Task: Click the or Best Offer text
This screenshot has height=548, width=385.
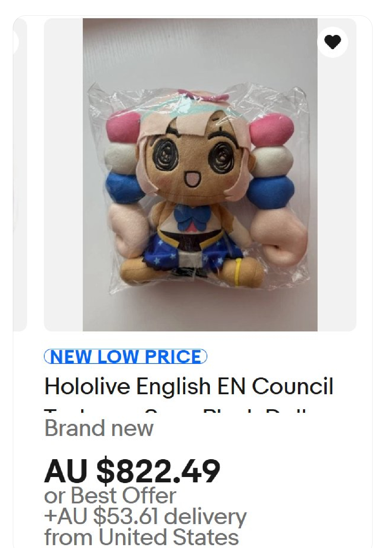Action: (x=110, y=495)
